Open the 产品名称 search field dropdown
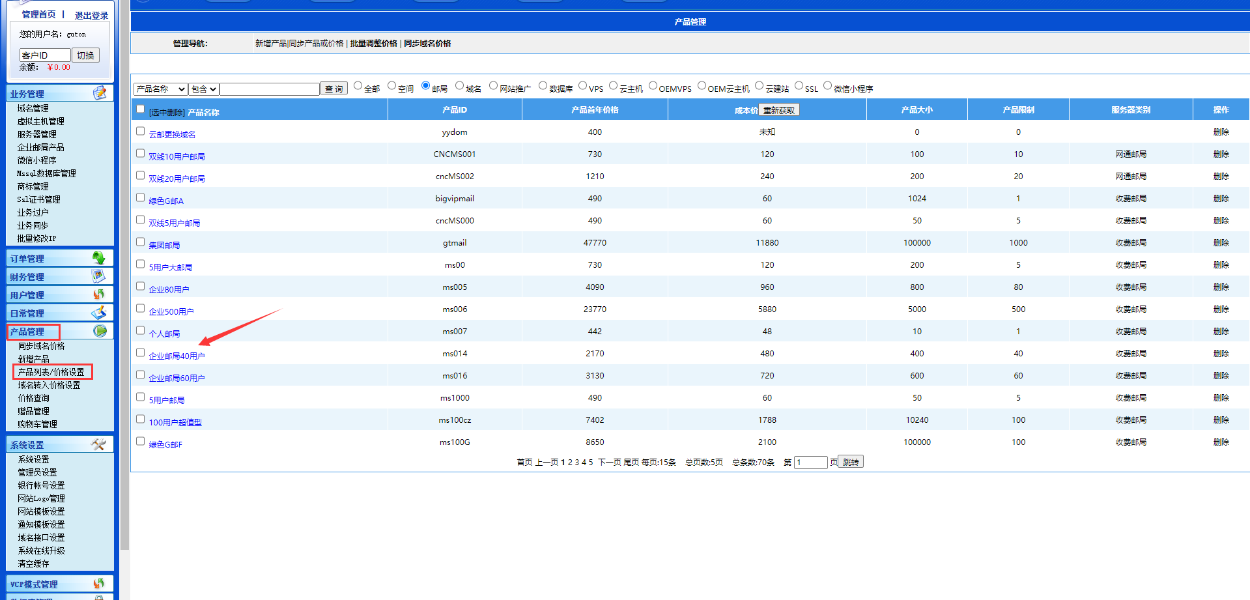The height and width of the screenshot is (600, 1250). 160,89
